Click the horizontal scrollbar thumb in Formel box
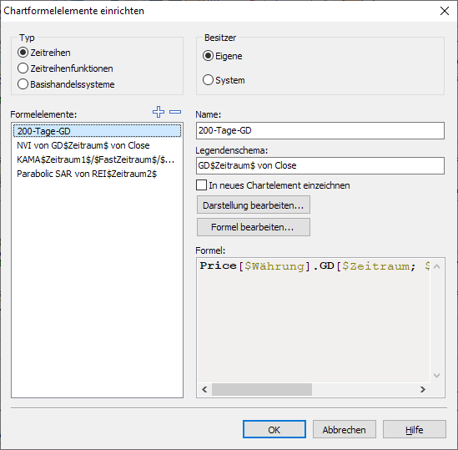The image size is (458, 450). coord(262,390)
